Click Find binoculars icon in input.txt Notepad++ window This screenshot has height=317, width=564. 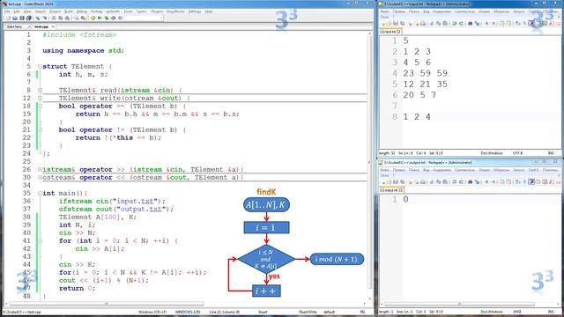[x=470, y=24]
